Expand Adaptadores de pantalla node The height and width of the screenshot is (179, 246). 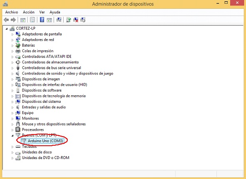12,34
